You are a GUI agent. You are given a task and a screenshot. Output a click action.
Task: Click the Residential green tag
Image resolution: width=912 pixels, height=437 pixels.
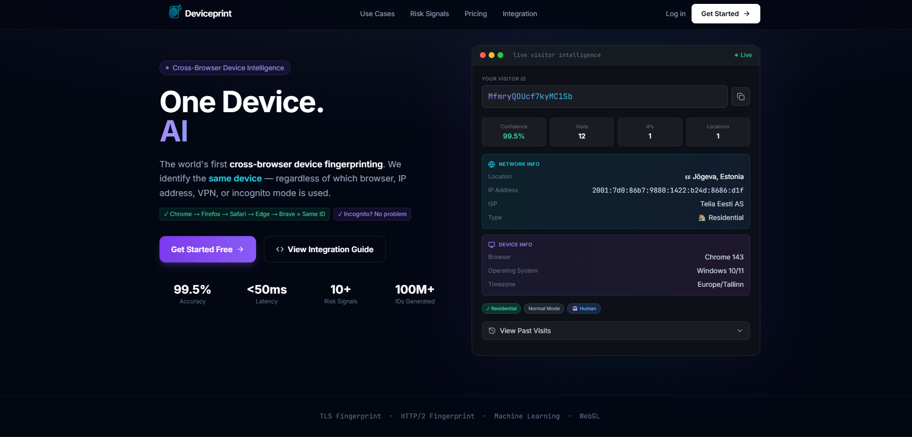click(x=501, y=308)
